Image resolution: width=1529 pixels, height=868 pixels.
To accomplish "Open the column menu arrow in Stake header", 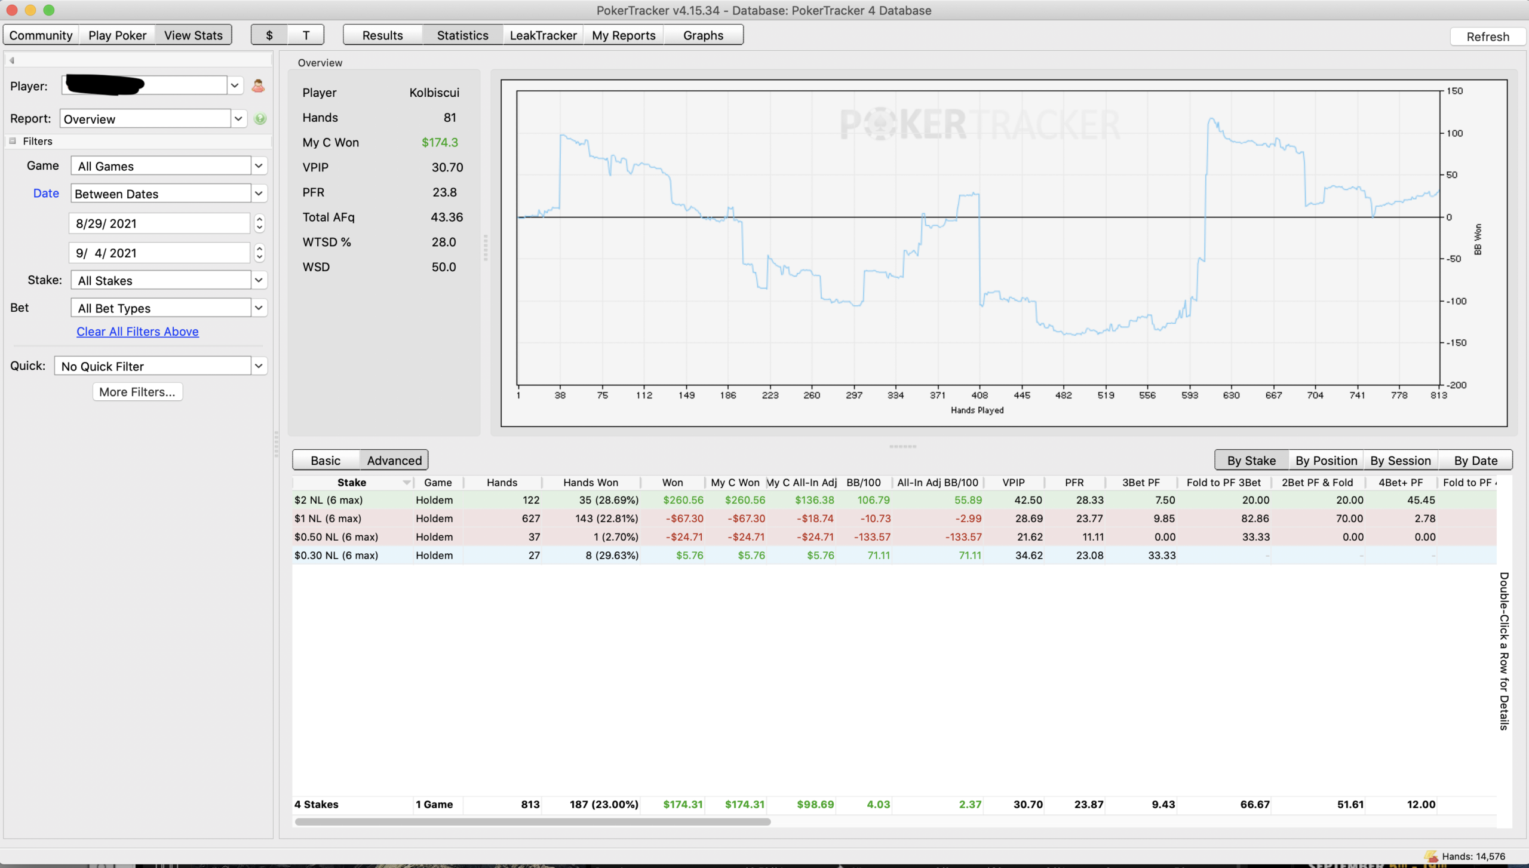I will point(407,482).
